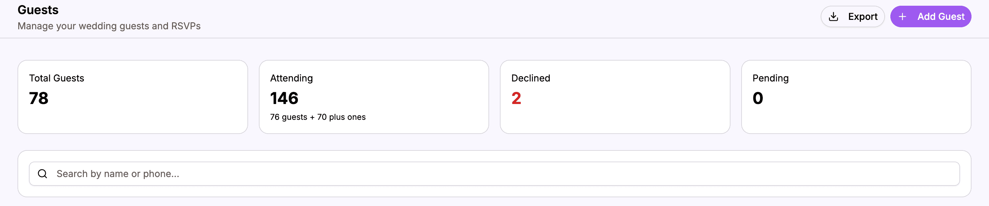Click the 76 guests plus 70 plus ones breakdown
This screenshot has height=206, width=989.
click(x=318, y=117)
